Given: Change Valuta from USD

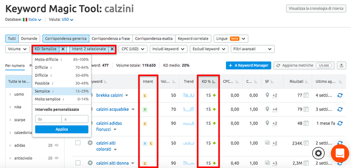Looking at the screenshot, I should pyautogui.click(x=67, y=20).
